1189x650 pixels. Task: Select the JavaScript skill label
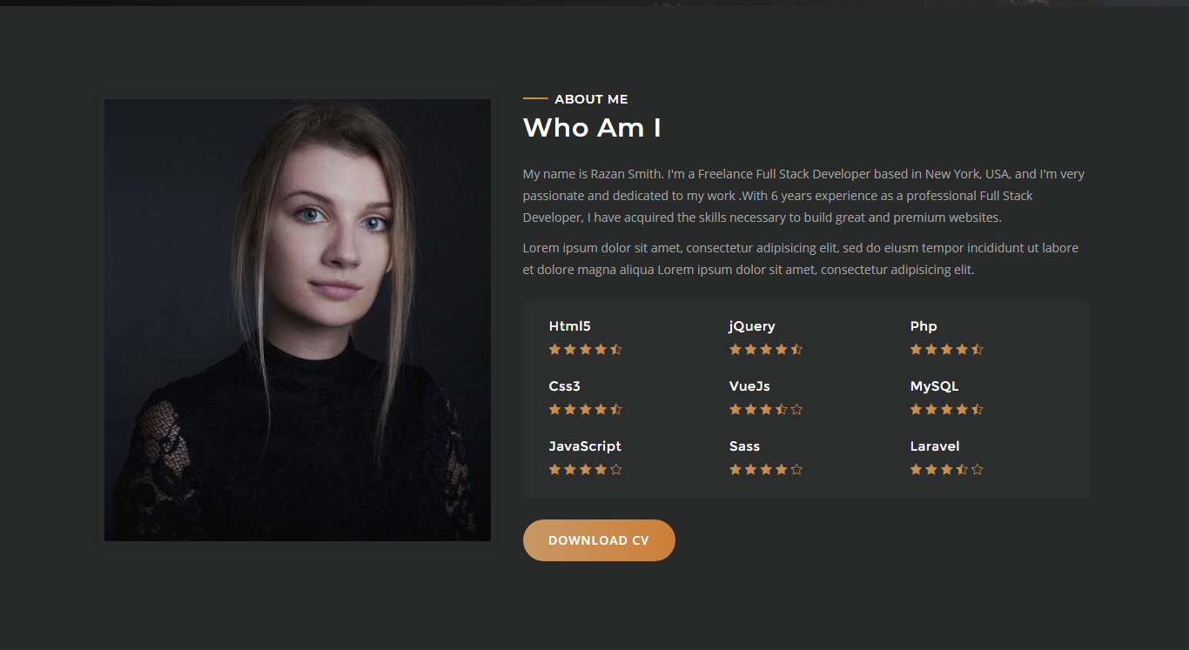[585, 446]
